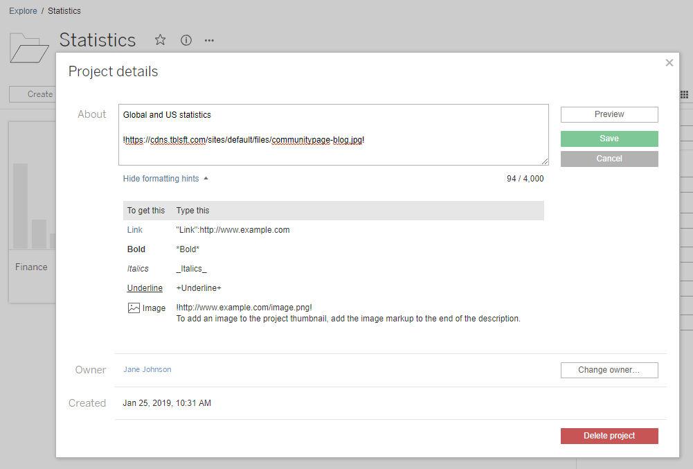Click the Change owner button
Viewport: 693px width, 469px height.
point(609,369)
